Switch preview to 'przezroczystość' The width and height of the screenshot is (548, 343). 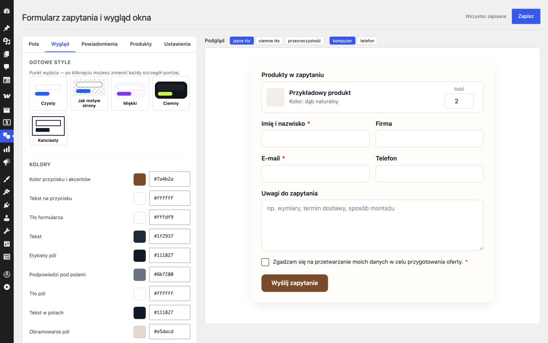[305, 41]
